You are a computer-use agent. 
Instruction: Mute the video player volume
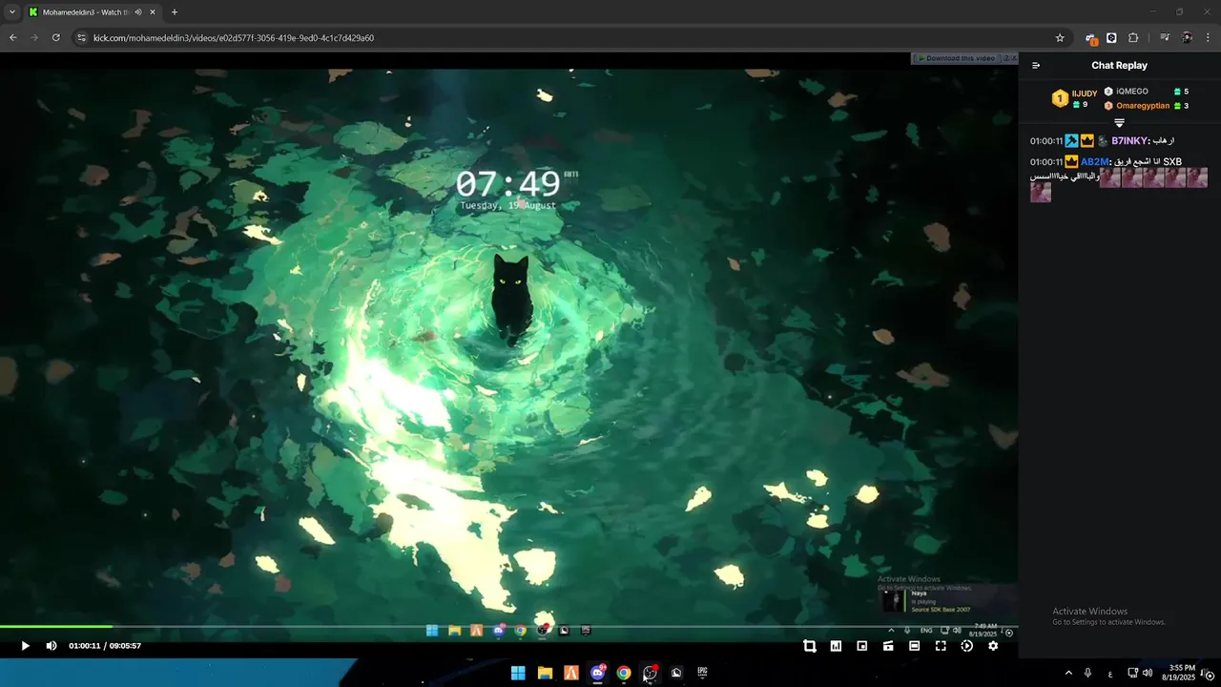pos(52,646)
